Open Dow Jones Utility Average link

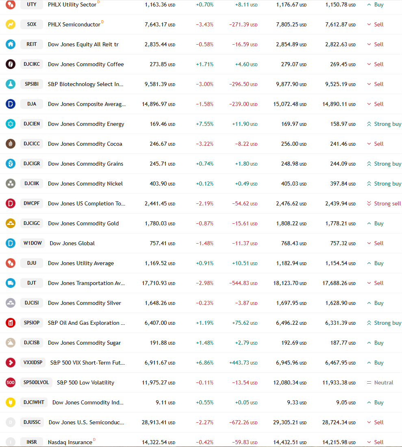tap(81, 263)
